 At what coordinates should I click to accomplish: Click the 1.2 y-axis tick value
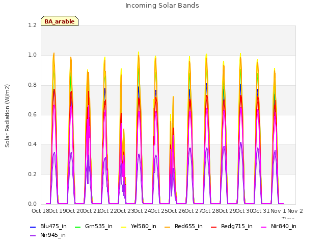point(33,25)
